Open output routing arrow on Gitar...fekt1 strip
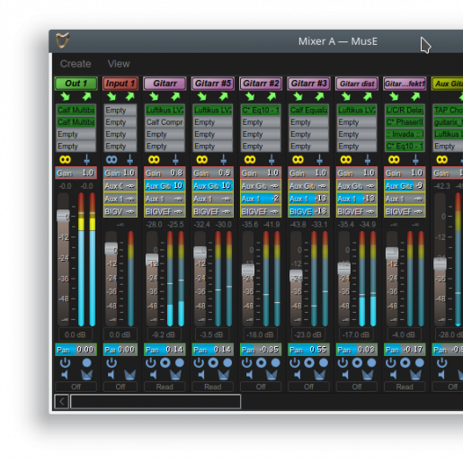 (415, 96)
